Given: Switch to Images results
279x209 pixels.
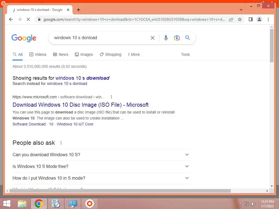Looking at the screenshot, I should (84, 54).
